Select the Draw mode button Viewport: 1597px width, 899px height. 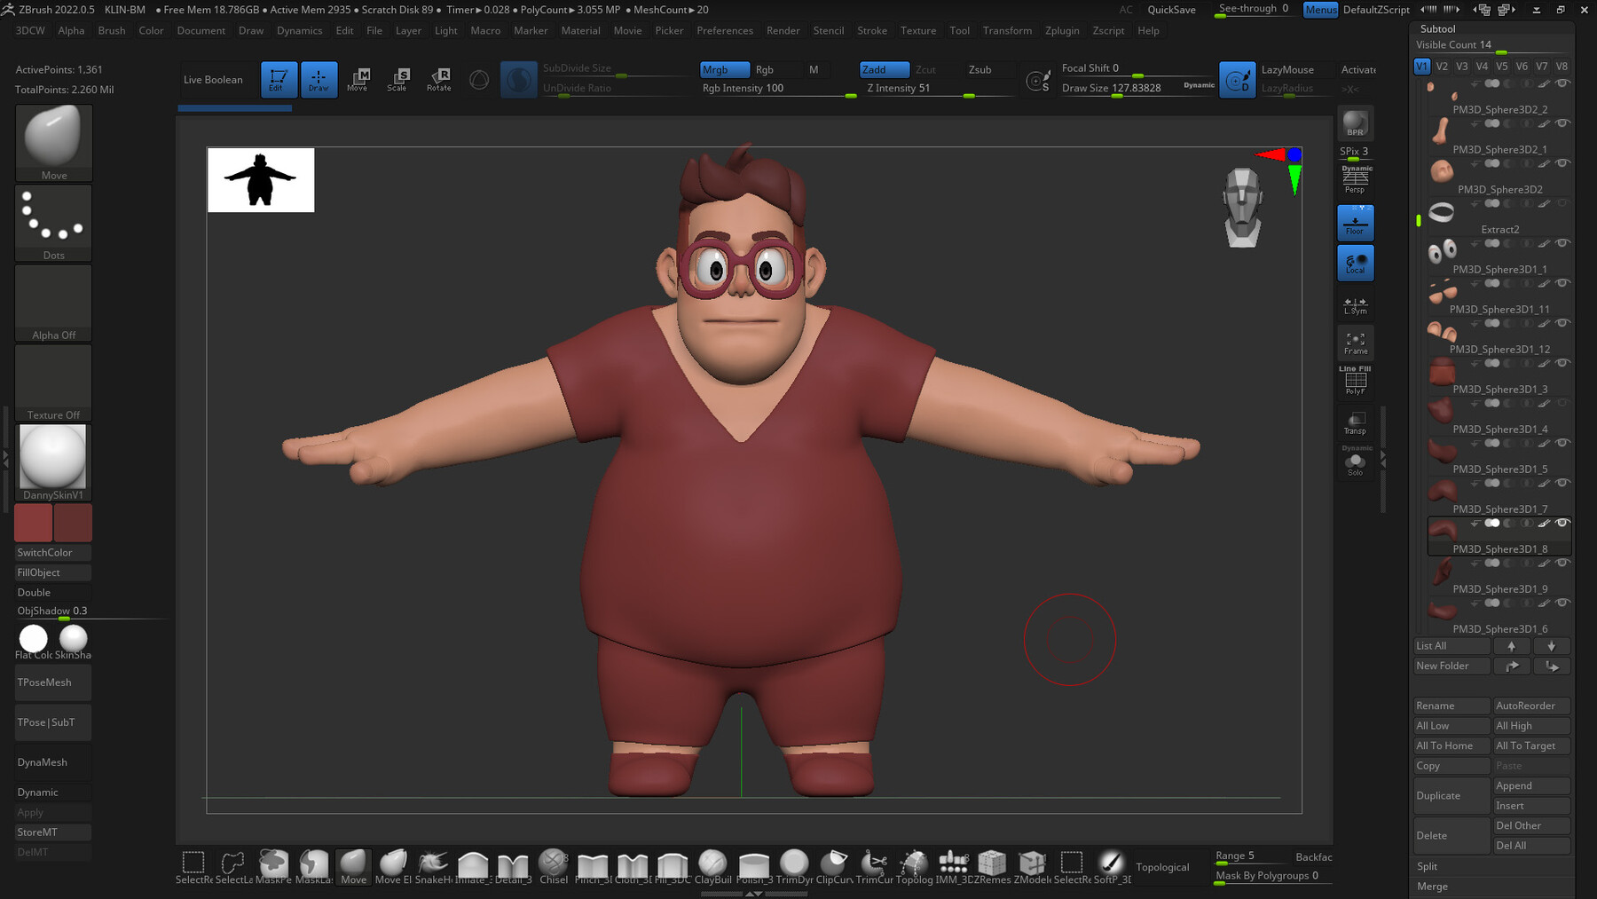coord(319,80)
